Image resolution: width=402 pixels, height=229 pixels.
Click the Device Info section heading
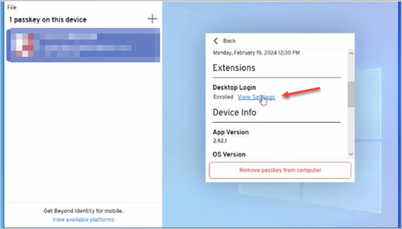pyautogui.click(x=234, y=112)
